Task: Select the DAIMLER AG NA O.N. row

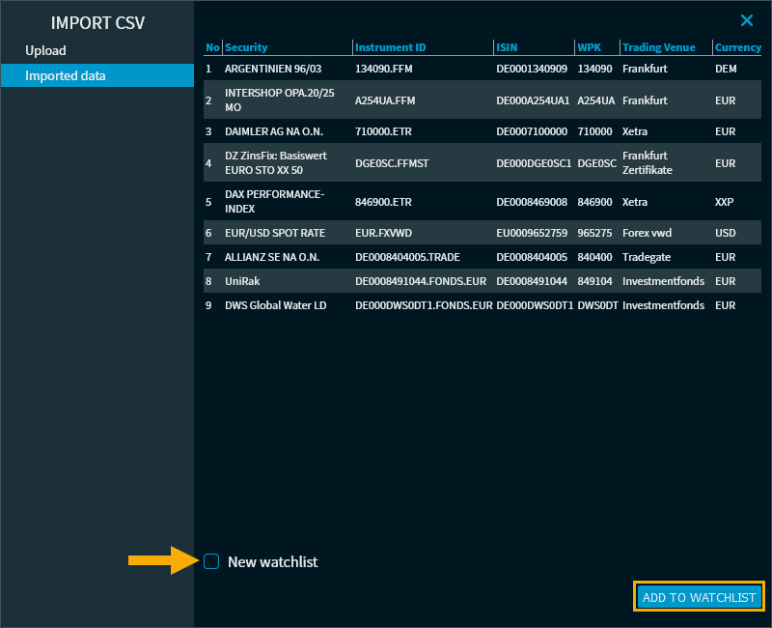Action: coord(274,131)
